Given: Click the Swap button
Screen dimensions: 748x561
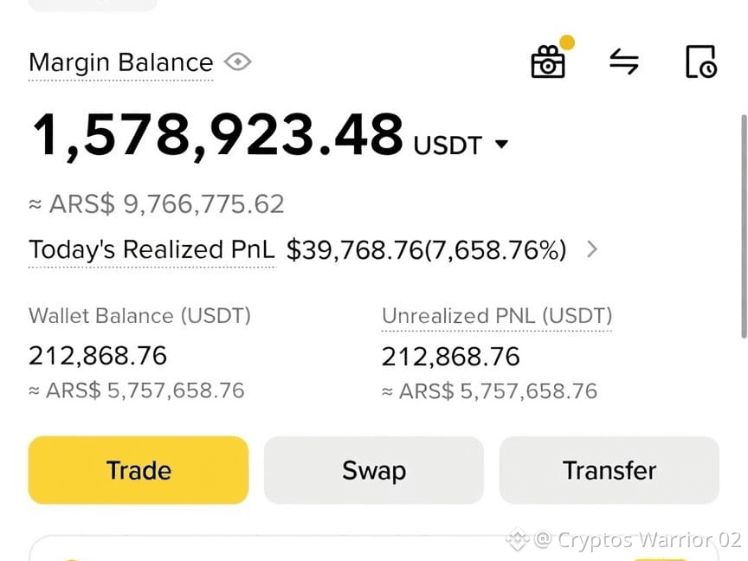Looking at the screenshot, I should click(374, 470).
